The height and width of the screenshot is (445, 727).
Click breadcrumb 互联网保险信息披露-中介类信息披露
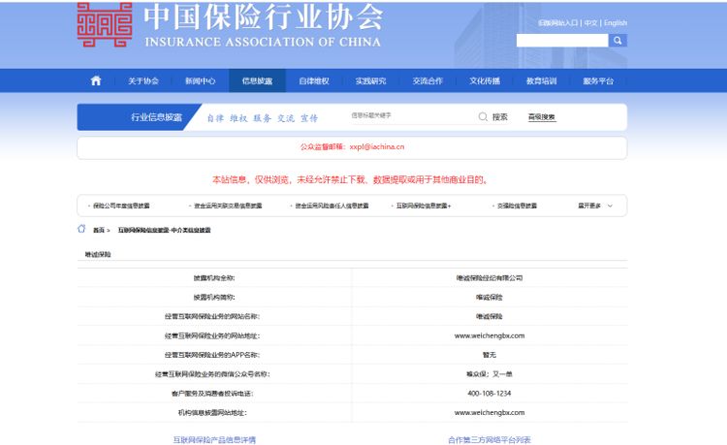click(164, 230)
